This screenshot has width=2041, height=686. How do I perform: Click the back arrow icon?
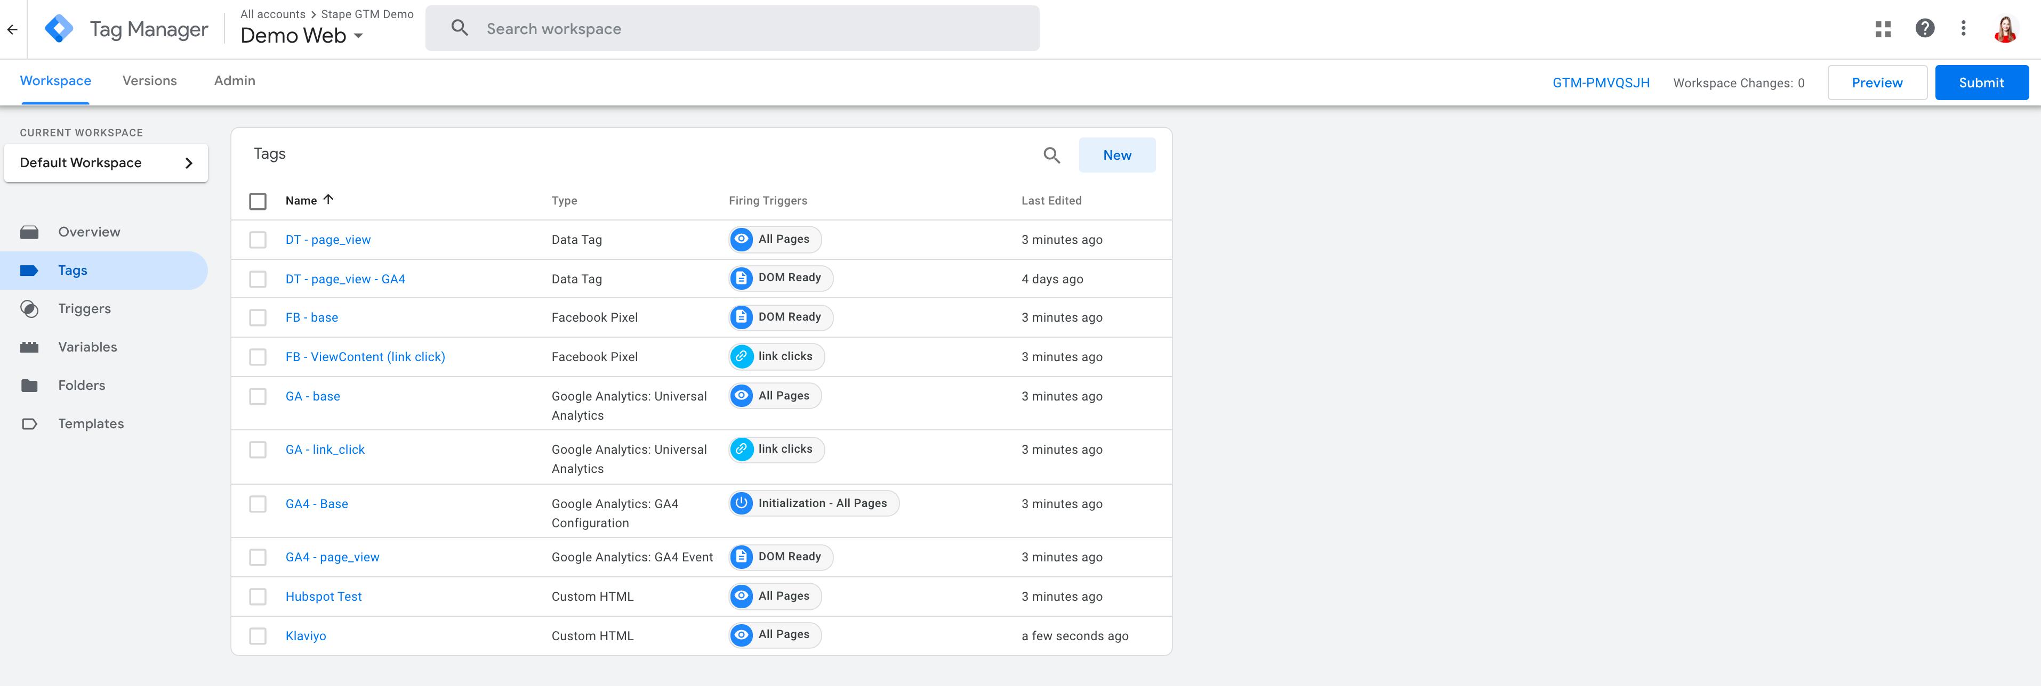pos(12,29)
